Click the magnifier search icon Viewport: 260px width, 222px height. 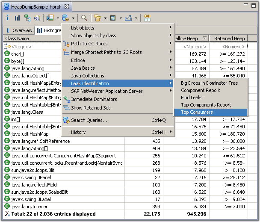[x=84, y=18]
